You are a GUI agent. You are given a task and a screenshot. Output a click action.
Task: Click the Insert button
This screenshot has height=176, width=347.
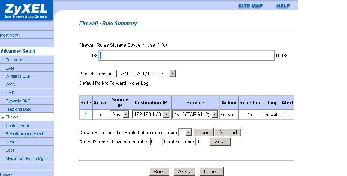[204, 132]
